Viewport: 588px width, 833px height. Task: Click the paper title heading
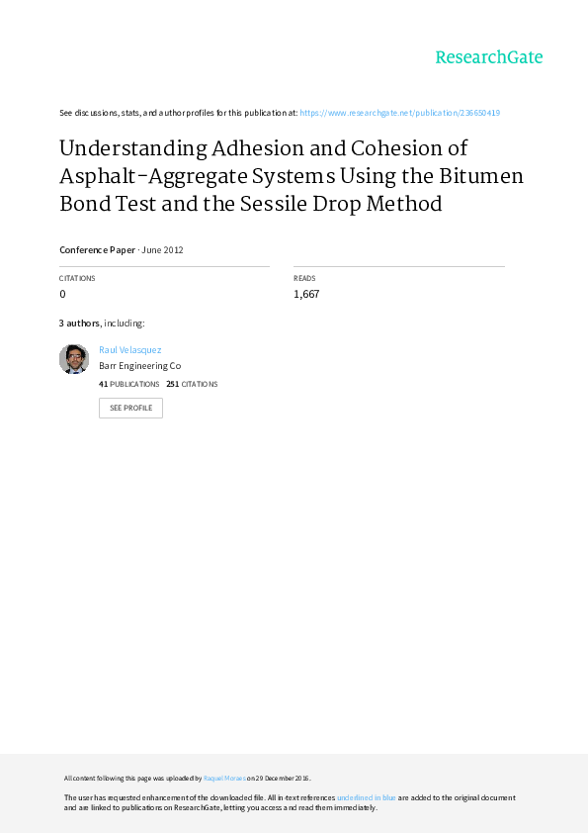[291, 176]
